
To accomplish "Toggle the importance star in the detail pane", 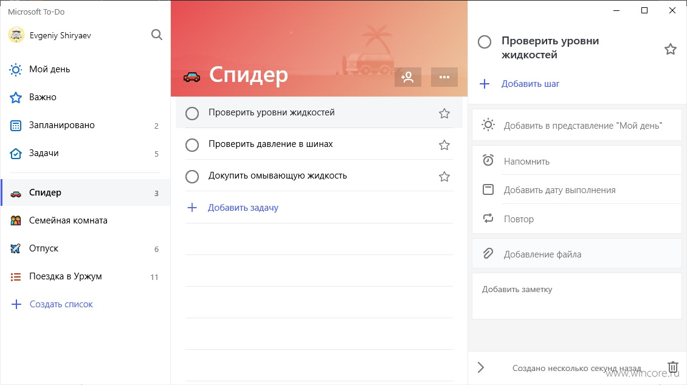I will pos(671,49).
